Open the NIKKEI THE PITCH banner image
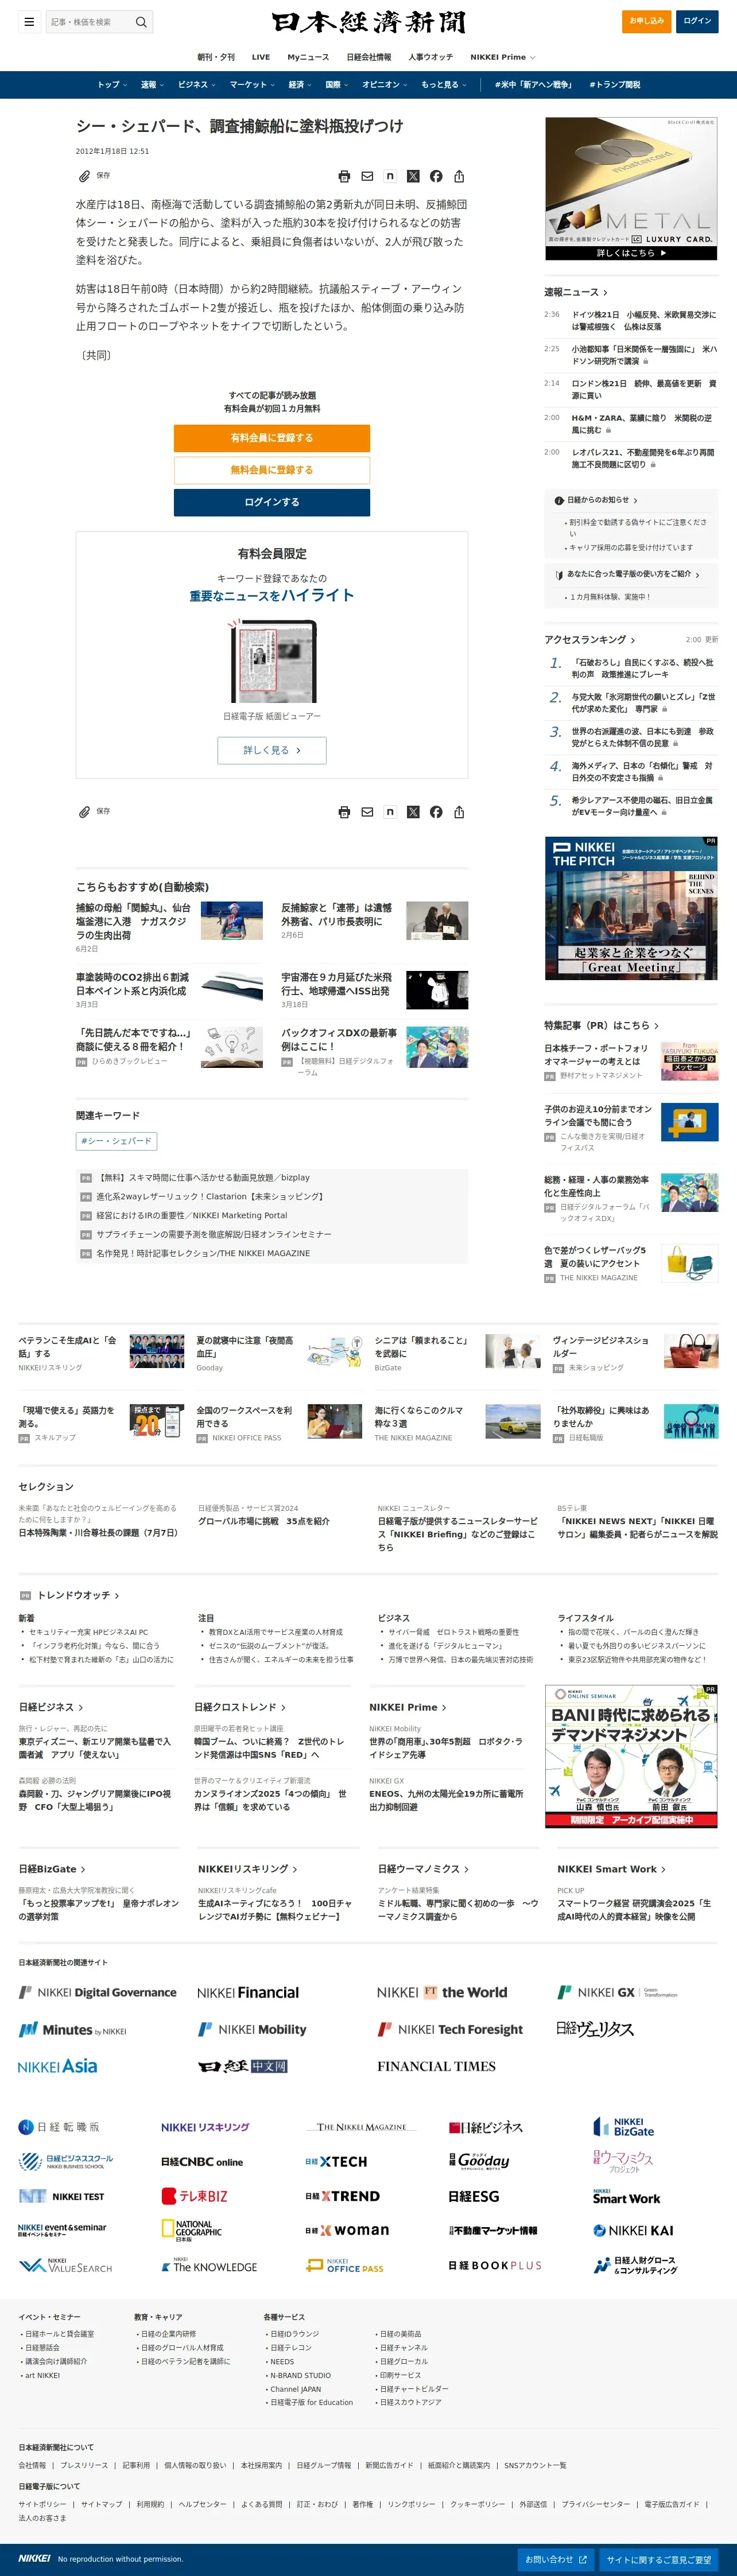This screenshot has height=2576, width=737. 631,908
